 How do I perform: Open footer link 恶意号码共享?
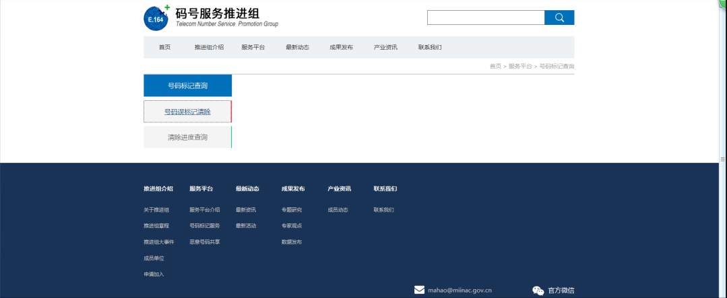point(205,242)
